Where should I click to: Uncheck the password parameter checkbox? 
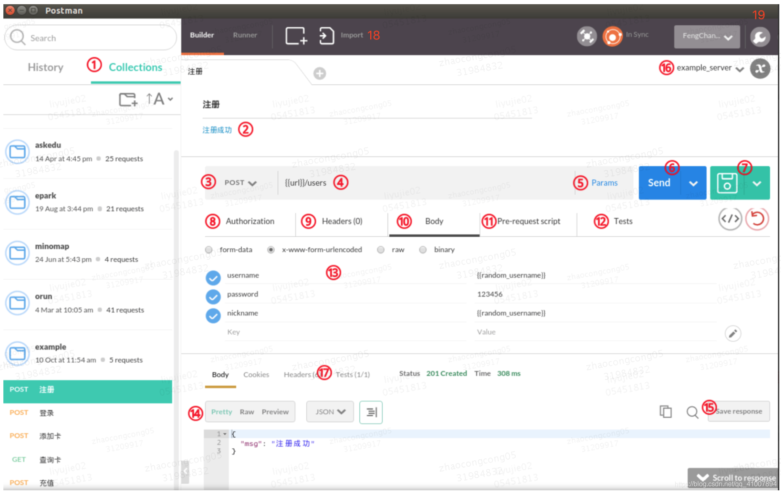click(x=213, y=296)
